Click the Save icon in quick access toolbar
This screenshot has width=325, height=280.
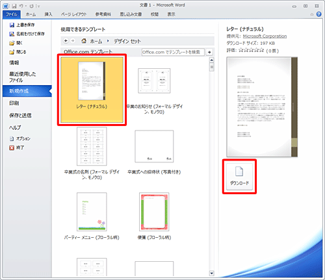point(14,6)
